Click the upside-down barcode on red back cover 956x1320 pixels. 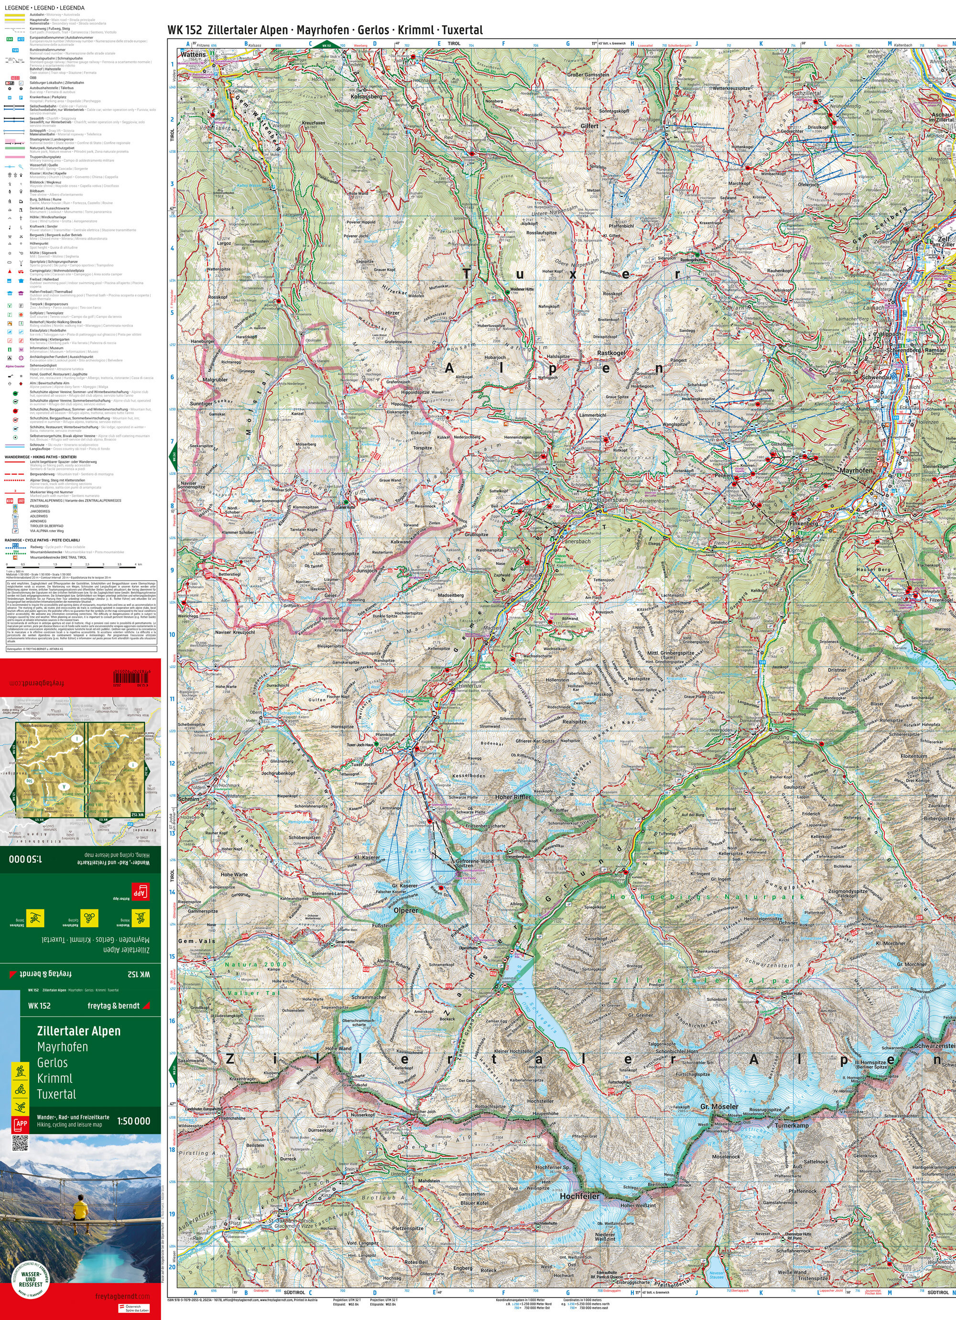pyautogui.click(x=131, y=677)
